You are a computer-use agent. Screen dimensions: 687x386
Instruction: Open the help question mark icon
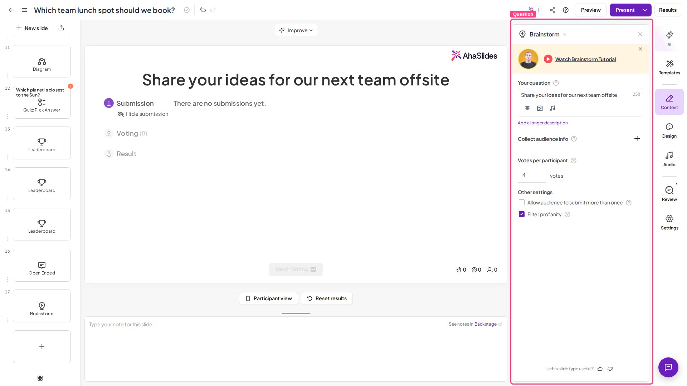tap(566, 10)
